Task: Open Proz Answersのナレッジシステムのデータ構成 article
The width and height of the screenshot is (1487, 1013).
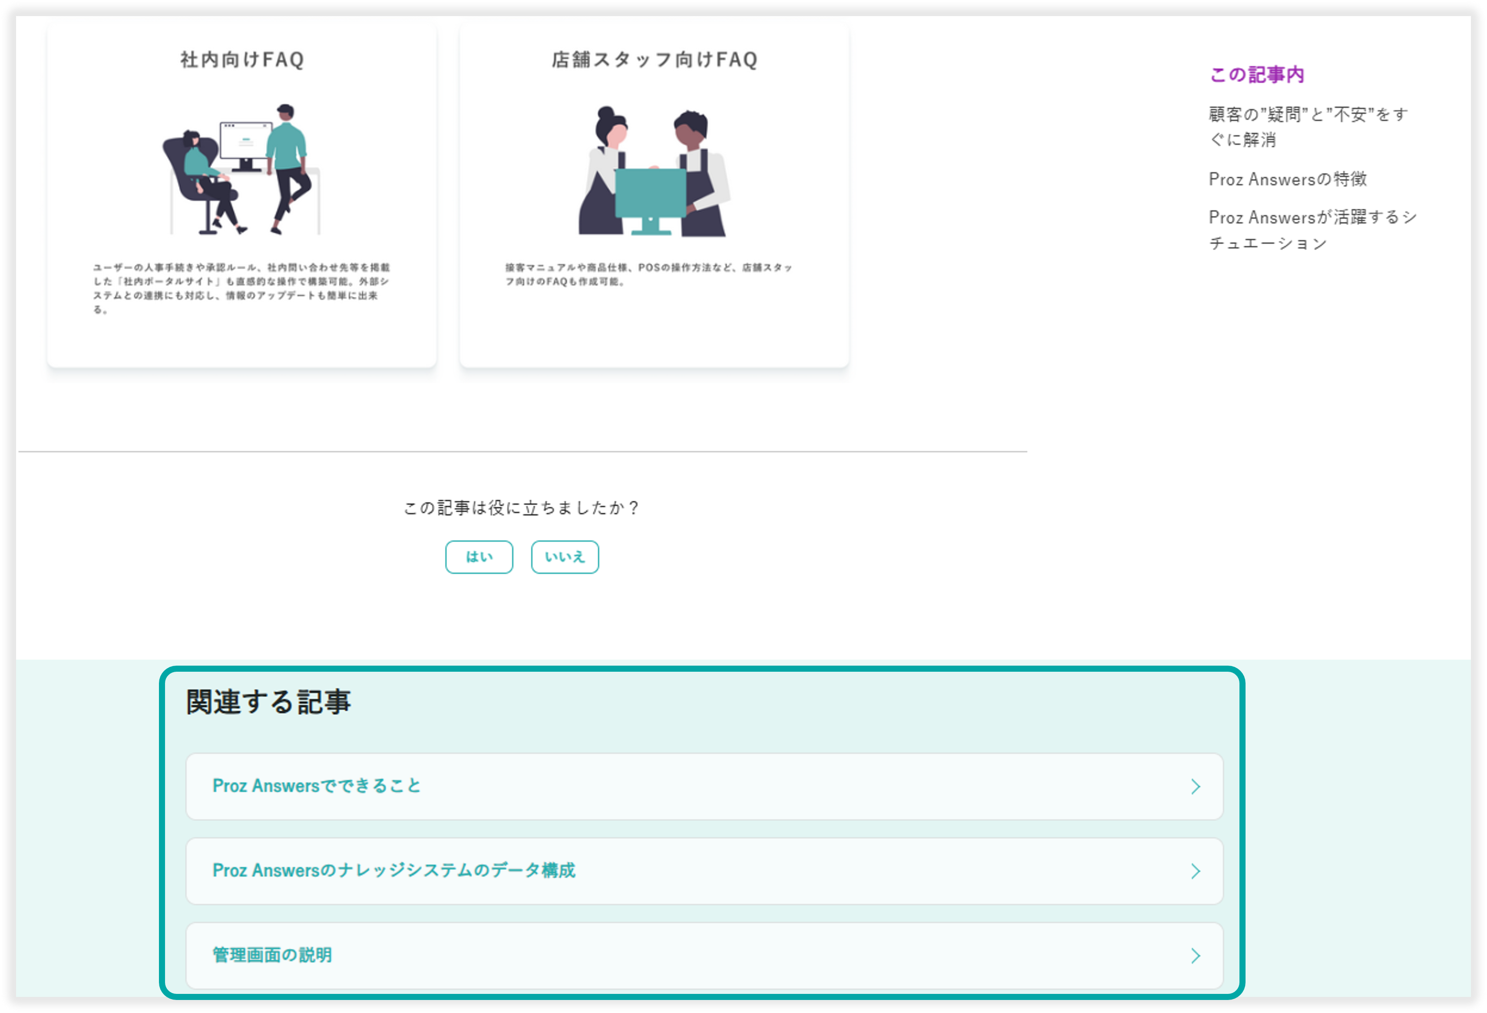Action: pyautogui.click(x=393, y=870)
